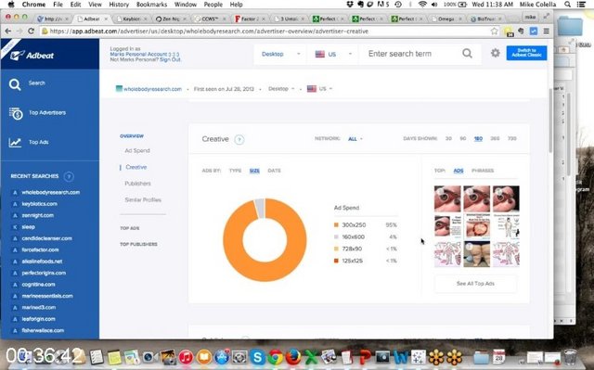Expand Desktop dropdown in the breadcrumb
Viewport: 594px width, 370px height.
(x=281, y=89)
